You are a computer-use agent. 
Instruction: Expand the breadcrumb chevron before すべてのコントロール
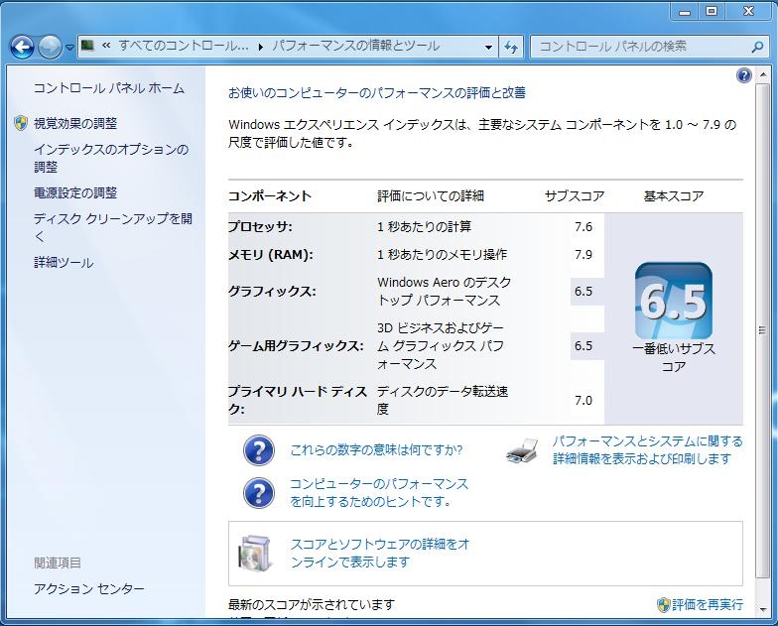(x=105, y=47)
